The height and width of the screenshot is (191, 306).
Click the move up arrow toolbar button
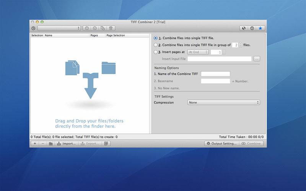(87, 28)
